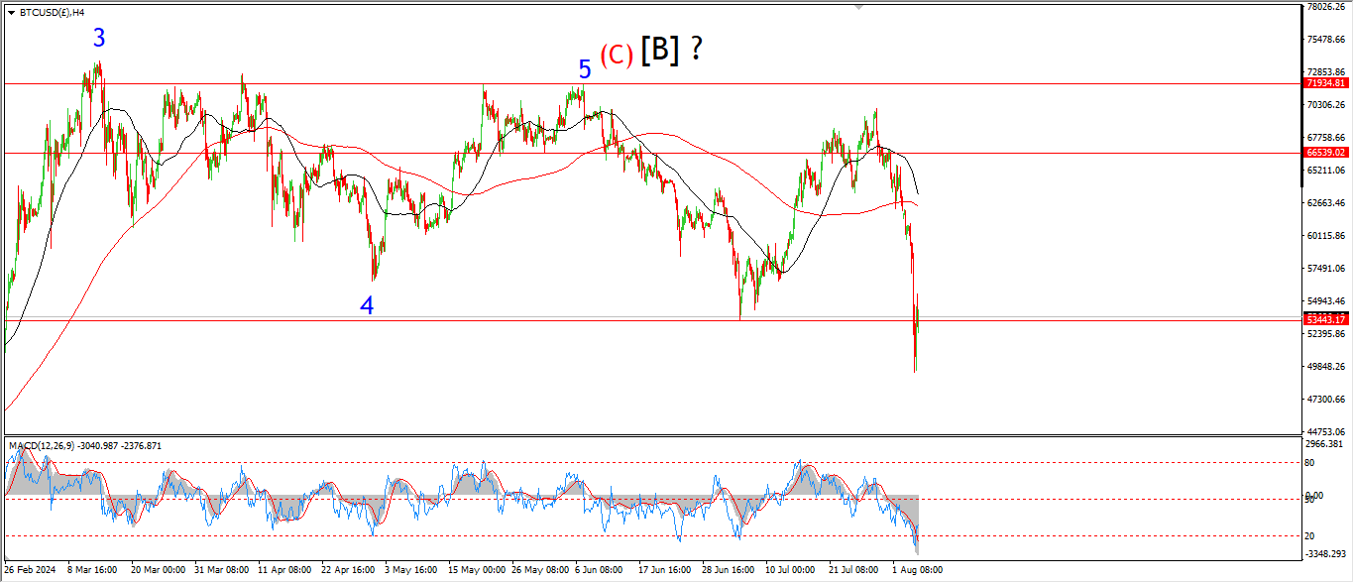Click the 1 Aug 08:00 time label

coord(919,571)
